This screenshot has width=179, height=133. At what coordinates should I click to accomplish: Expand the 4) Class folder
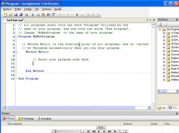tap(164, 44)
